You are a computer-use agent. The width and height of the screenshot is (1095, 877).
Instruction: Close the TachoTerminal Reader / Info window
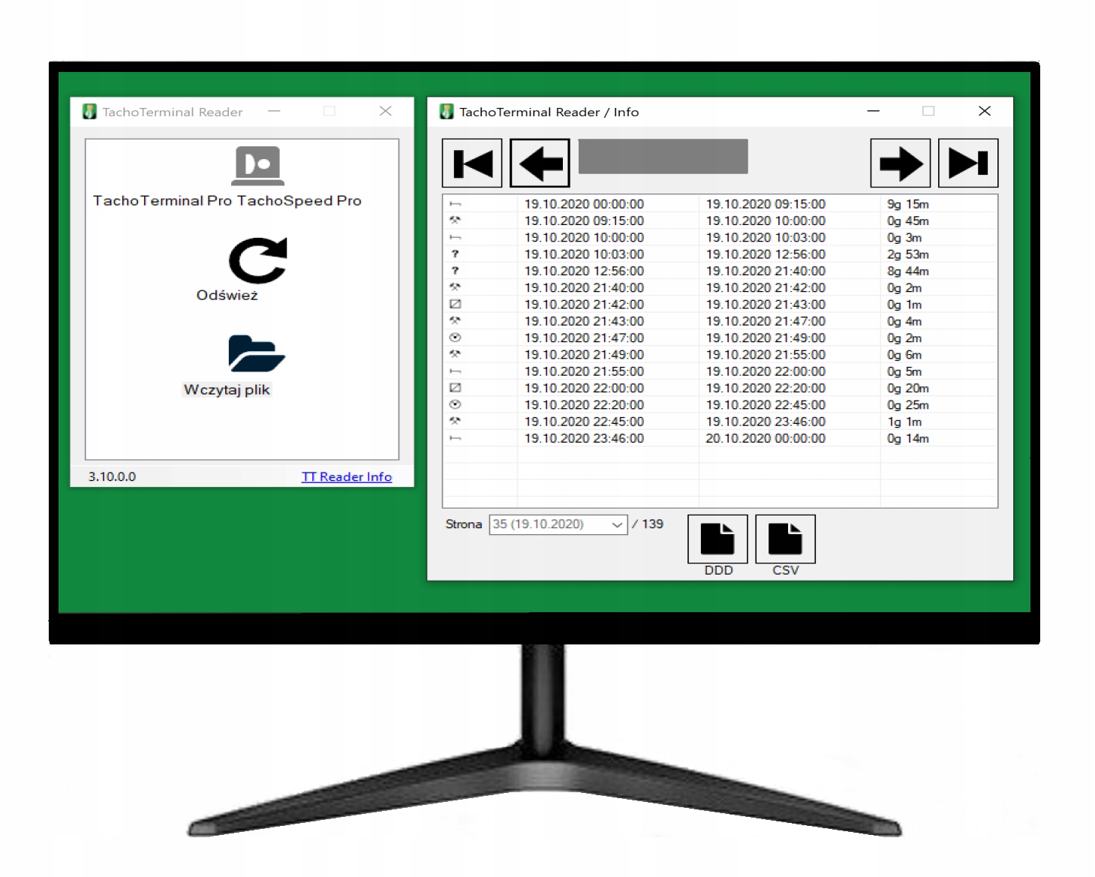click(x=985, y=111)
